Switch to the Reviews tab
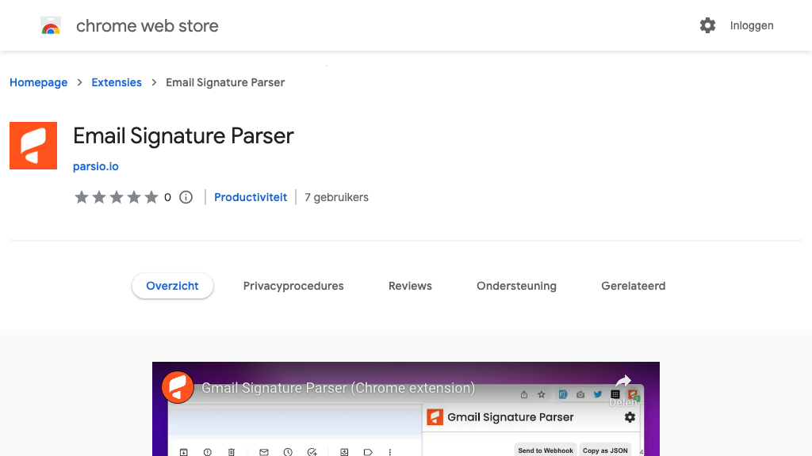812x456 pixels. [410, 286]
